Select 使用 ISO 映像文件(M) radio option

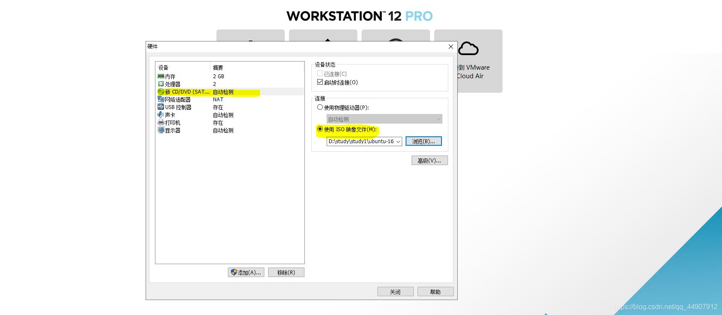point(320,129)
